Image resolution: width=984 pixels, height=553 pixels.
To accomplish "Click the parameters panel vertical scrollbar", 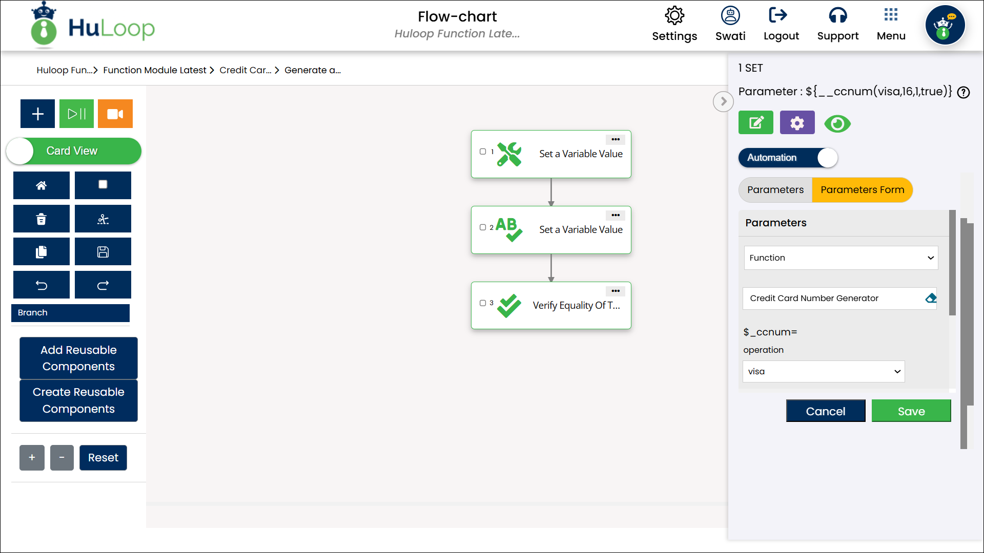I will click(x=952, y=264).
